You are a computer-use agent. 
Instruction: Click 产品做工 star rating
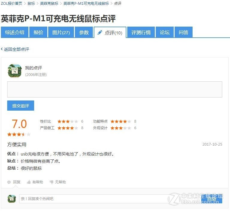point(68,128)
